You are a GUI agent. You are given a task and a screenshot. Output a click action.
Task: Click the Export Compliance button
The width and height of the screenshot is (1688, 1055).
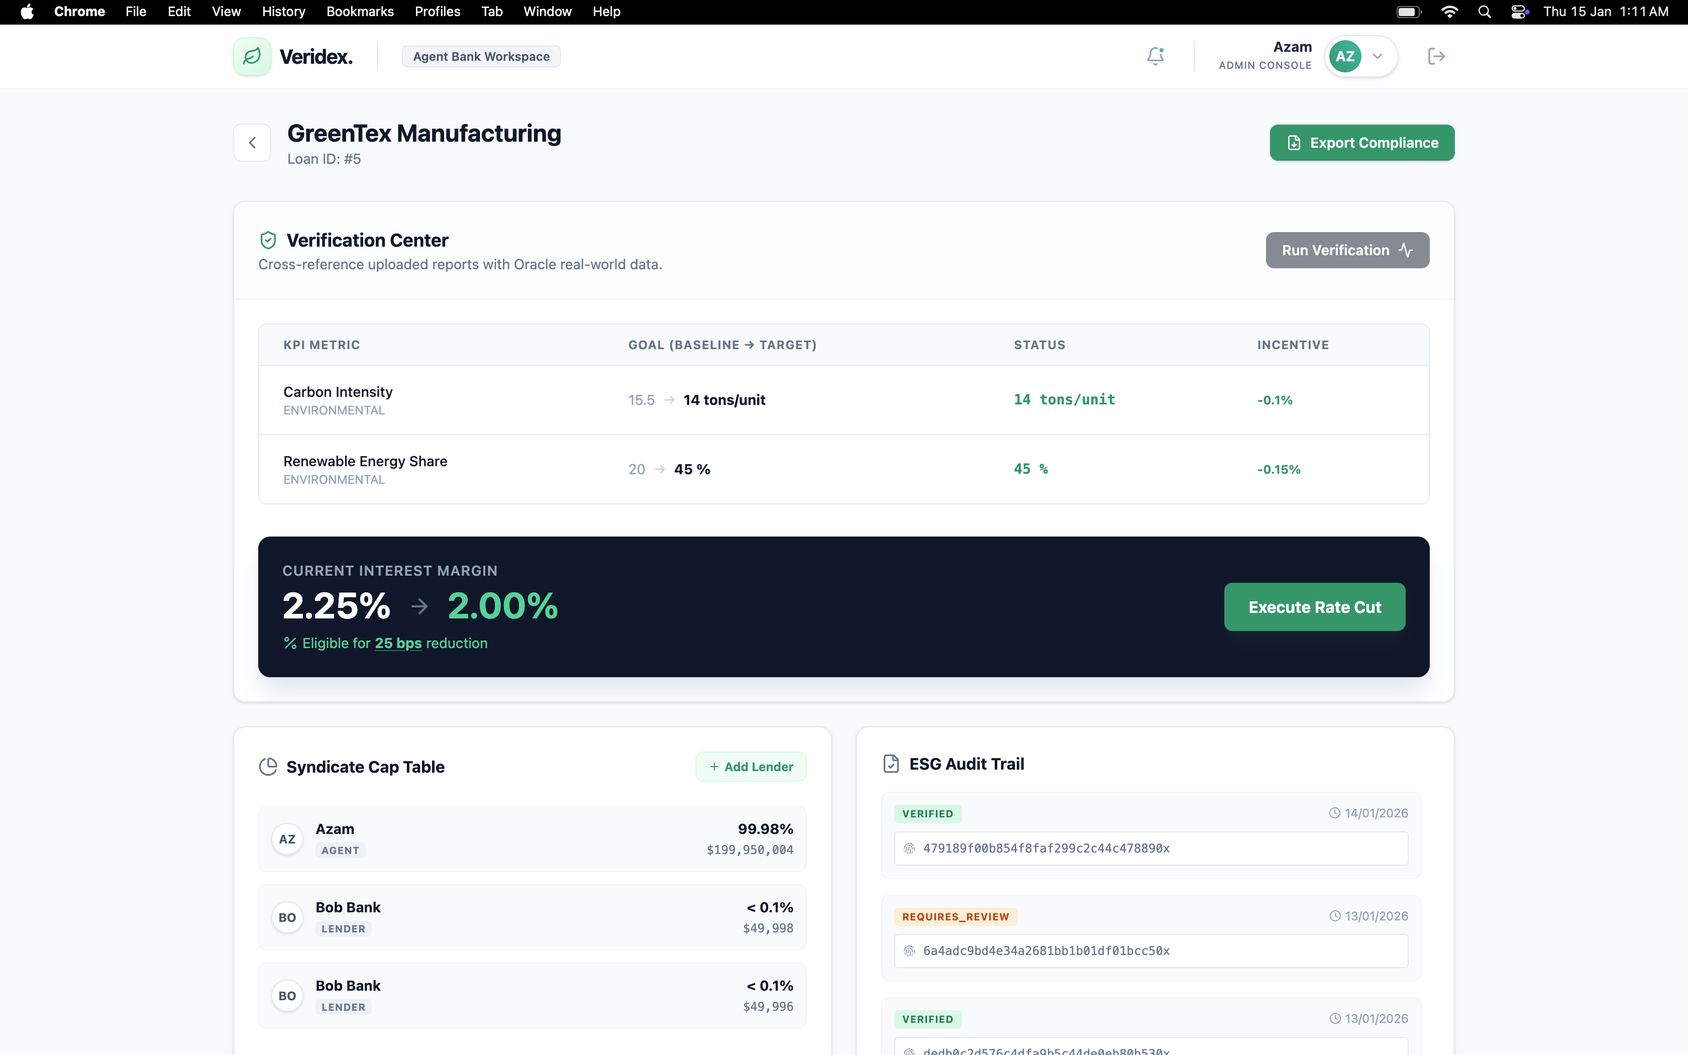(1361, 142)
